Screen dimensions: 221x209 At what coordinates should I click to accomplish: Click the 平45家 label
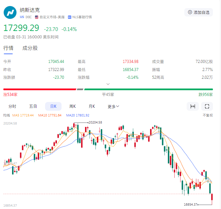click(x=108, y=95)
